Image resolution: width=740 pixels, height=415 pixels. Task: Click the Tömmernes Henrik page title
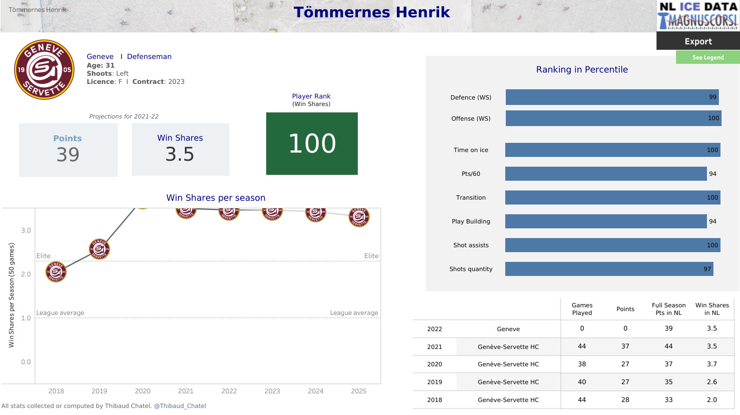(x=372, y=12)
